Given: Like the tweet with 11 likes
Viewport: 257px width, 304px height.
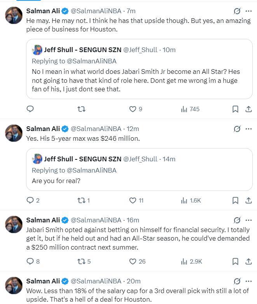Looking at the screenshot, I should click(133, 201).
